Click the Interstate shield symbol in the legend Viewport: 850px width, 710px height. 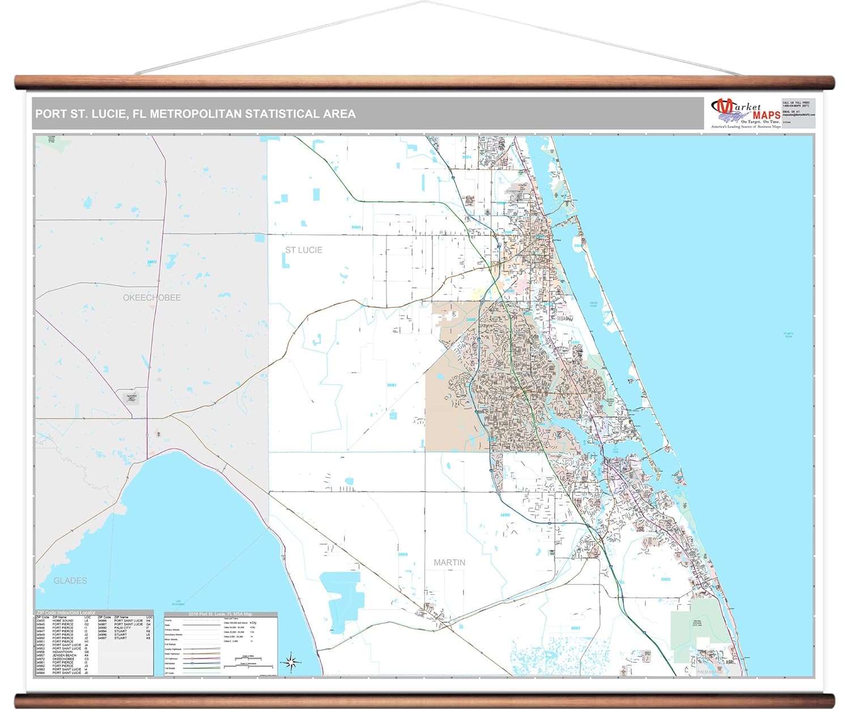tap(192, 663)
